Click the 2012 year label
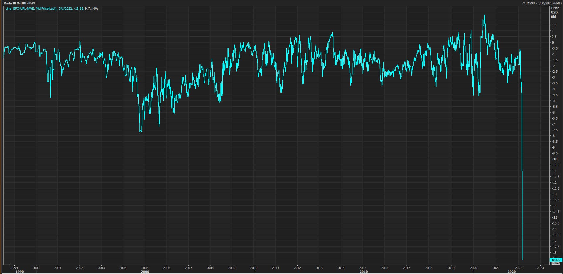The image size is (563, 274). click(297, 268)
